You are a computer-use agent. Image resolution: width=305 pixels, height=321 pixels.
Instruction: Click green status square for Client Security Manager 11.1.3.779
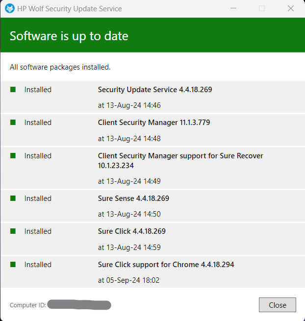pyautogui.click(x=13, y=123)
